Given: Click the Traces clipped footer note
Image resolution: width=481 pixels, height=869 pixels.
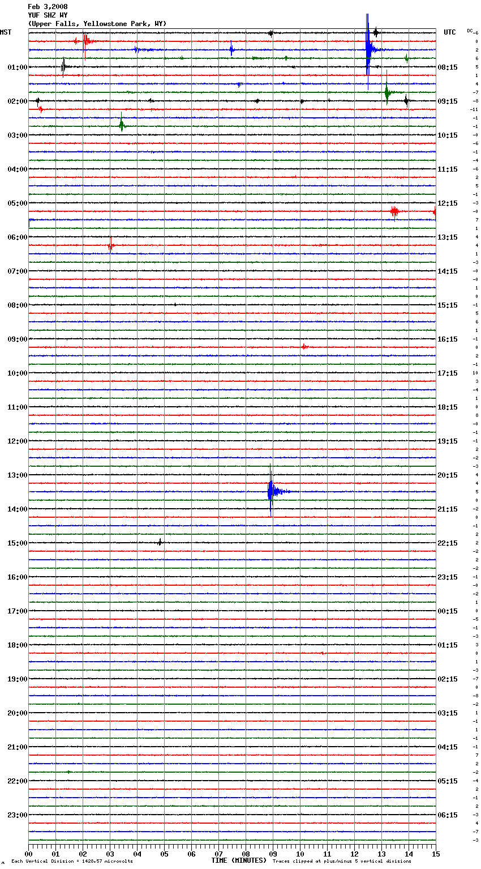Looking at the screenshot, I should [x=342, y=862].
